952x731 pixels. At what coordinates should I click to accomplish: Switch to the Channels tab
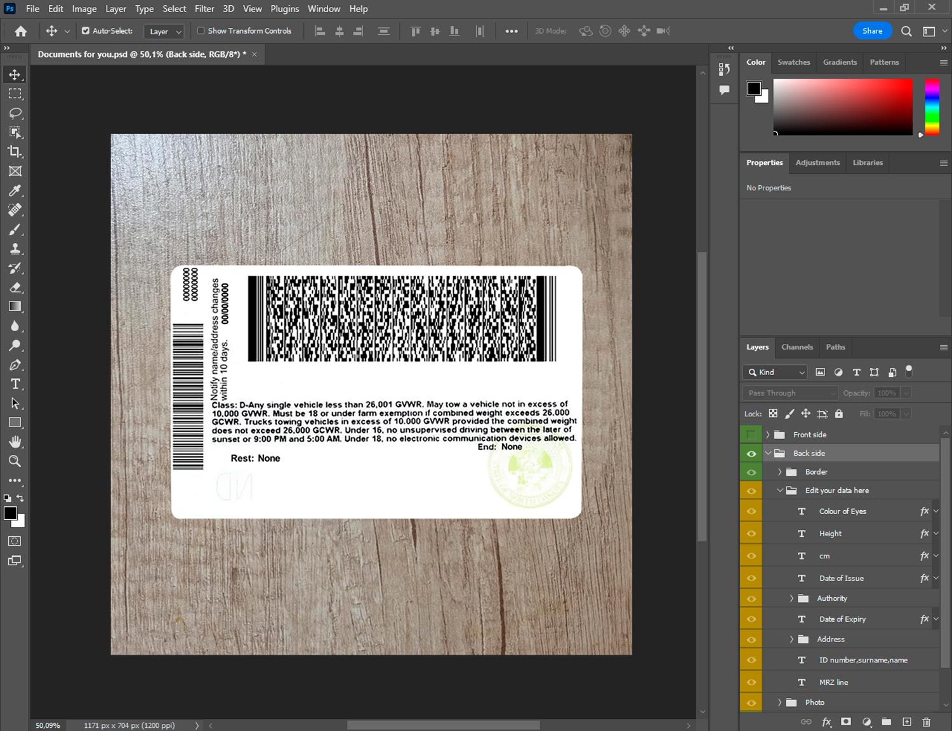tap(797, 347)
